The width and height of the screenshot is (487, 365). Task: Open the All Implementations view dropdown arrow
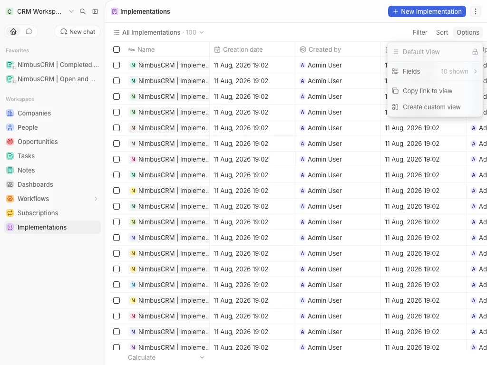pyautogui.click(x=202, y=32)
